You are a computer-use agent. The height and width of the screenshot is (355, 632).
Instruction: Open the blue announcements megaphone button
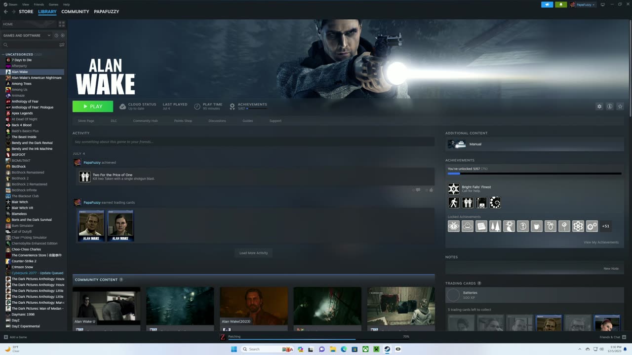(547, 4)
